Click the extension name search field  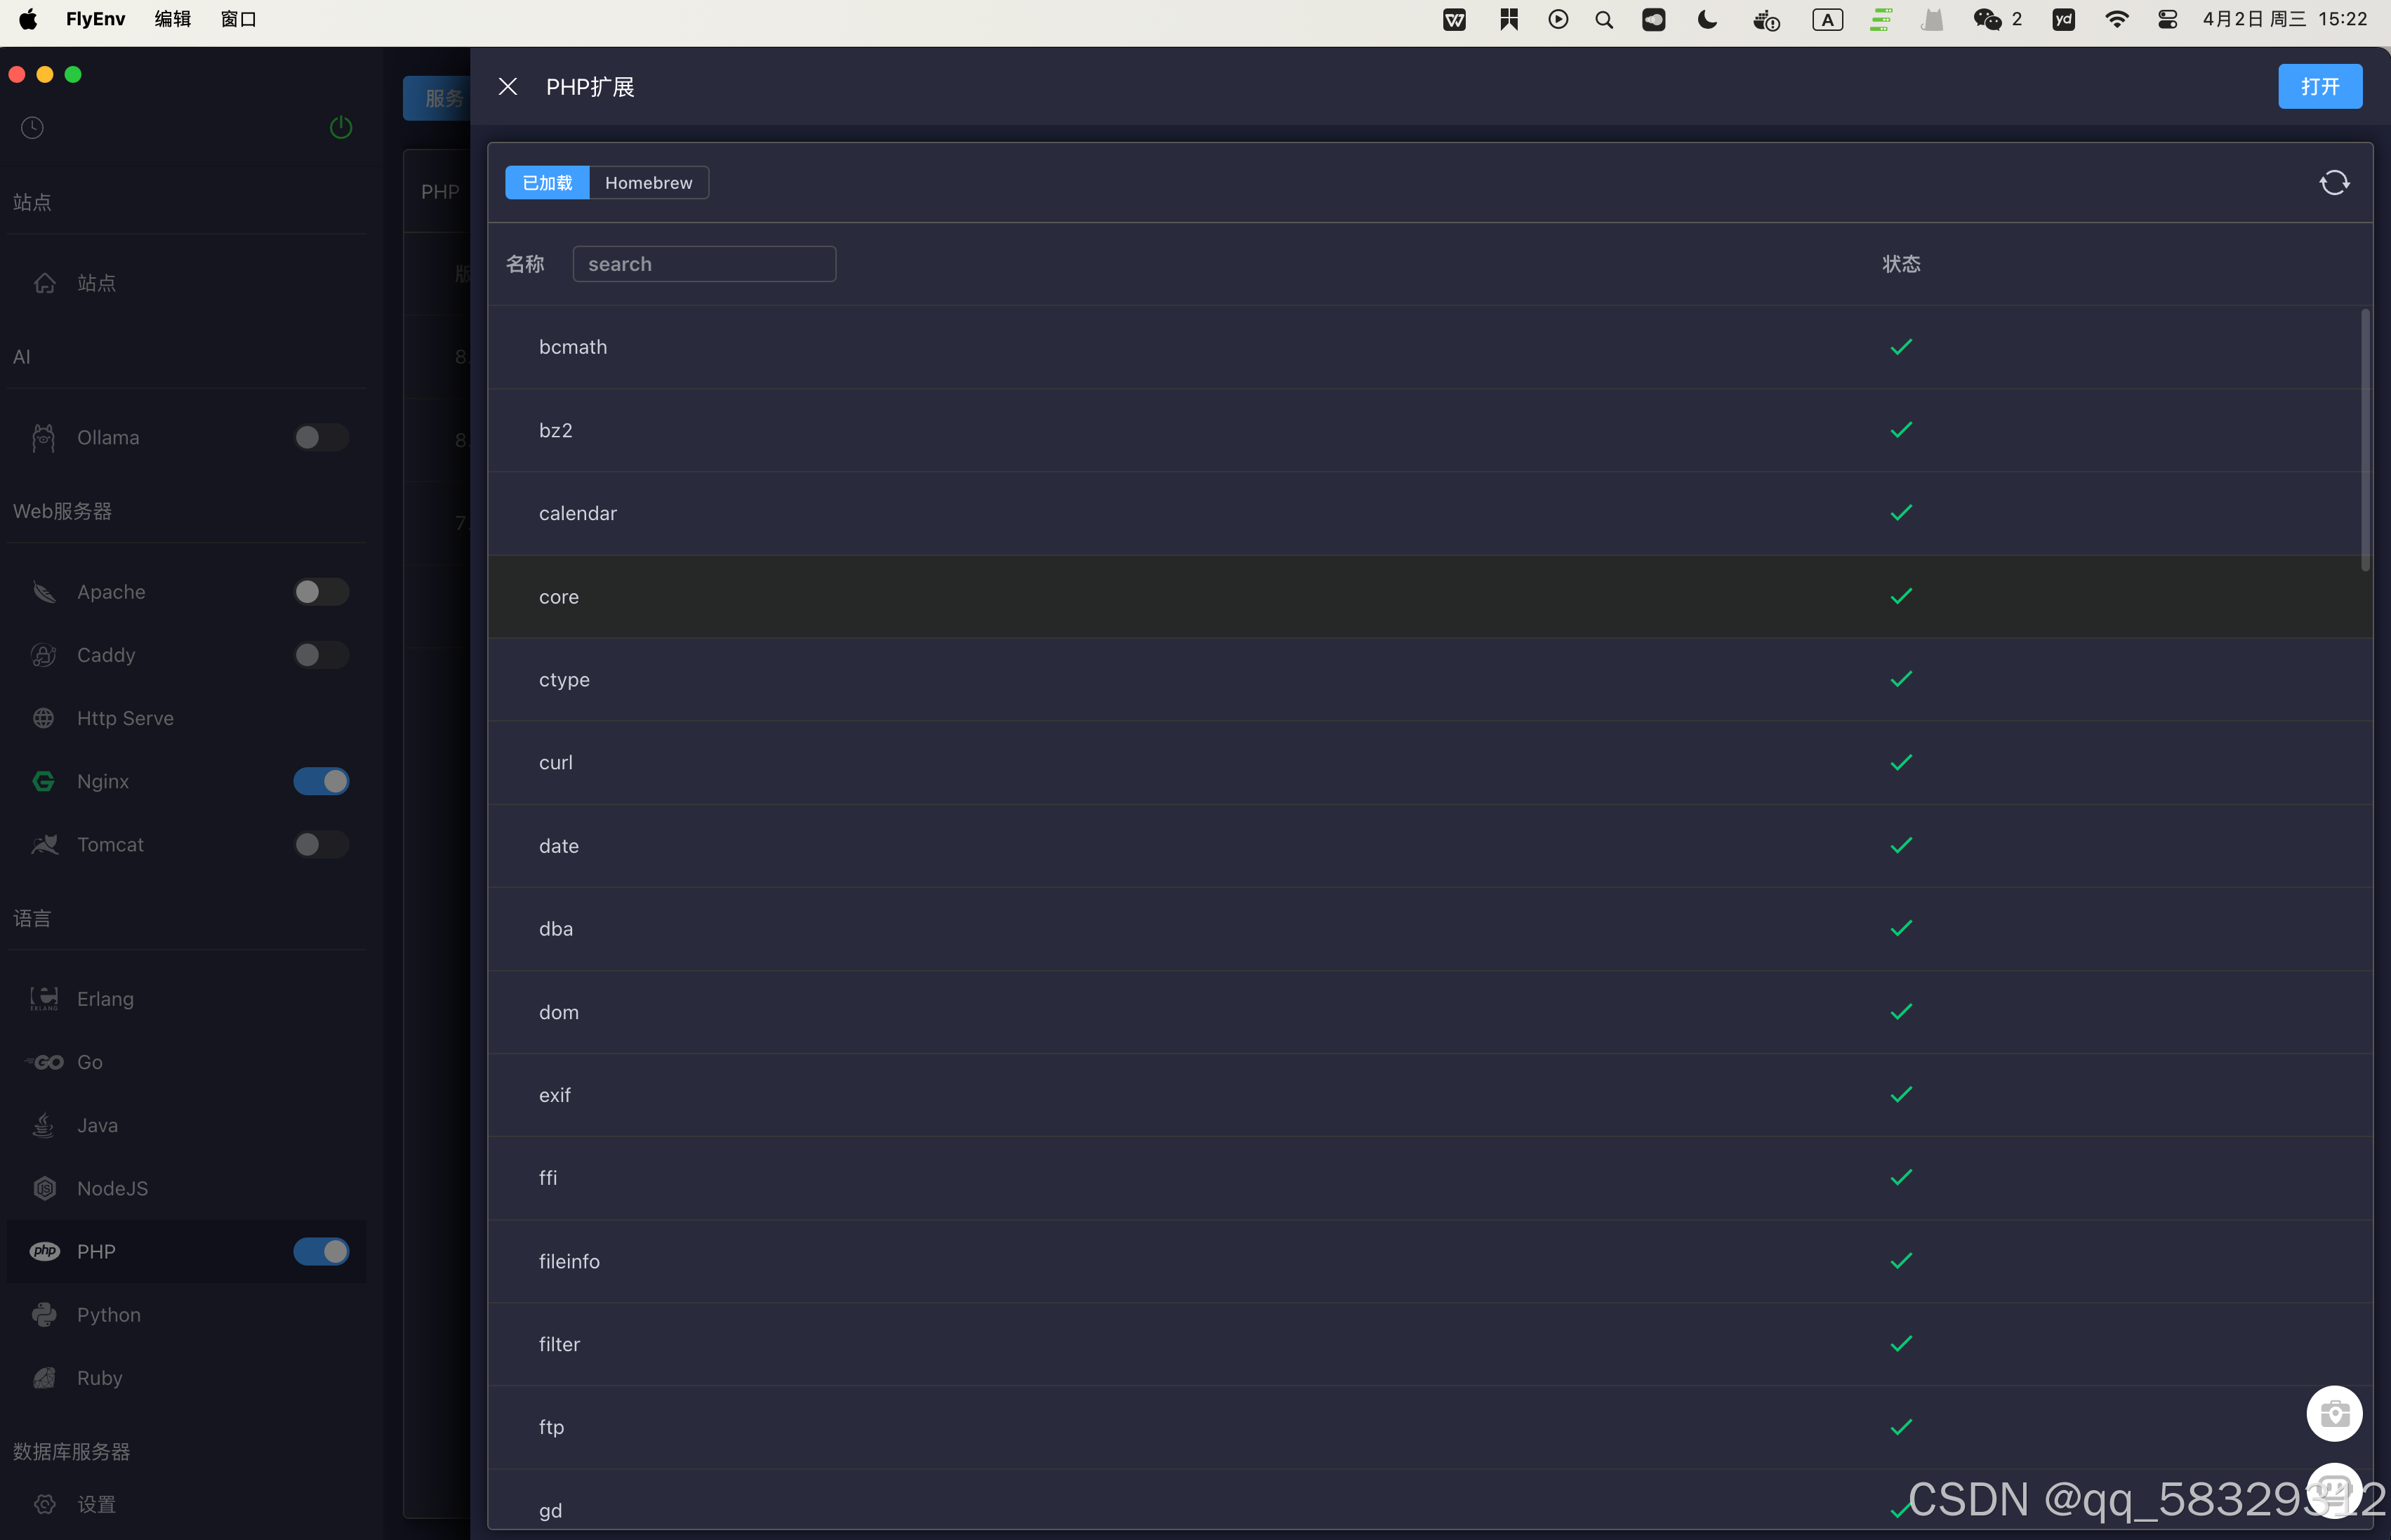tap(704, 264)
